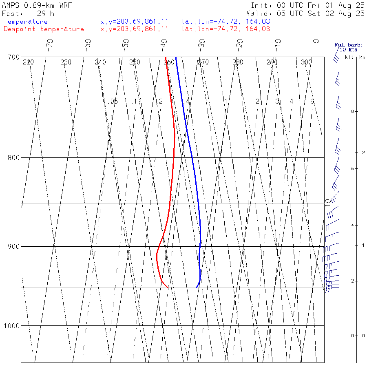Image resolution: width=367 pixels, height=367 pixels.
Task: Click the 290 potential temperature label
Action: [272, 62]
